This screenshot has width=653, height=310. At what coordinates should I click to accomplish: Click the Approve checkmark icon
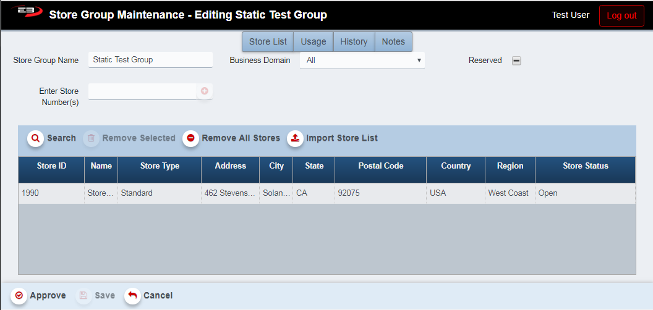point(19,296)
